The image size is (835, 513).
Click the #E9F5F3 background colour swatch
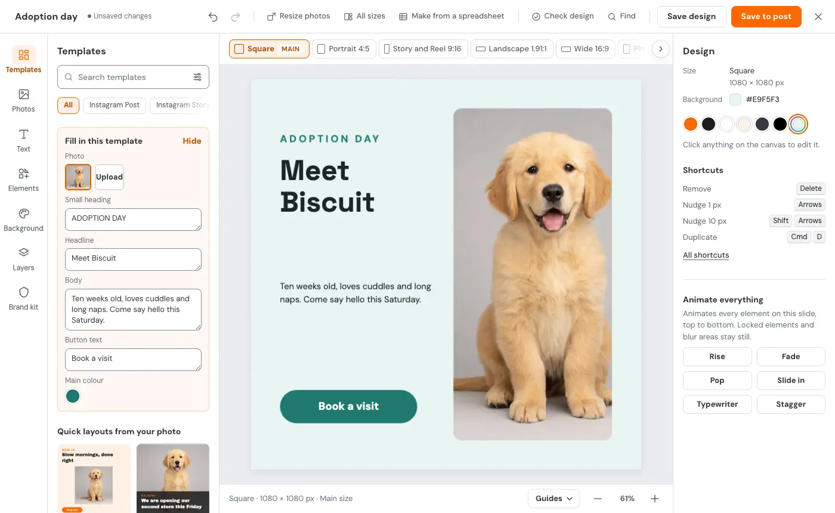click(735, 100)
